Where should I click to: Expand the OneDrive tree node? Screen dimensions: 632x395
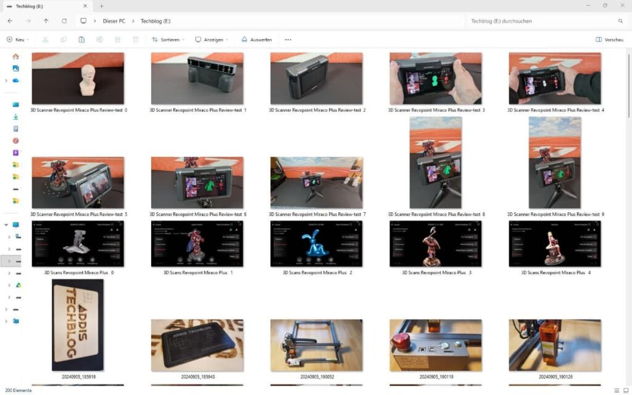6,81
